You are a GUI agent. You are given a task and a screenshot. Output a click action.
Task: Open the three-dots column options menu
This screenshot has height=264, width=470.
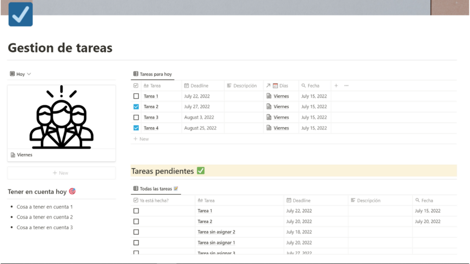346,86
